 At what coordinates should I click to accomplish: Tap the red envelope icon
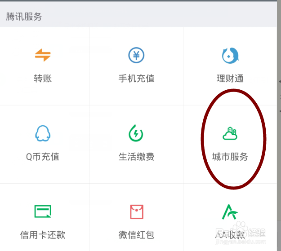(137, 212)
